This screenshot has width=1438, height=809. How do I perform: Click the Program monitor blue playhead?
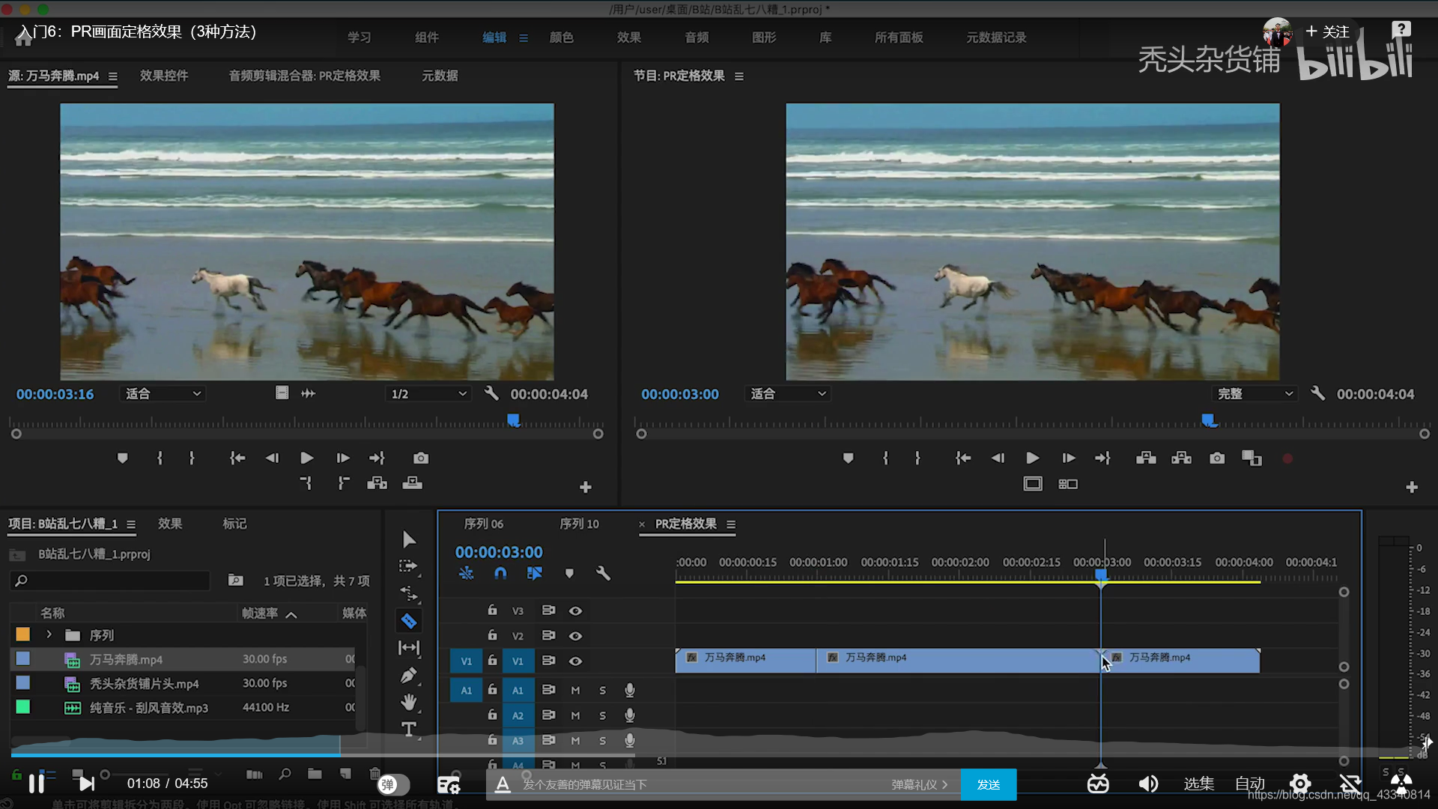(1208, 420)
